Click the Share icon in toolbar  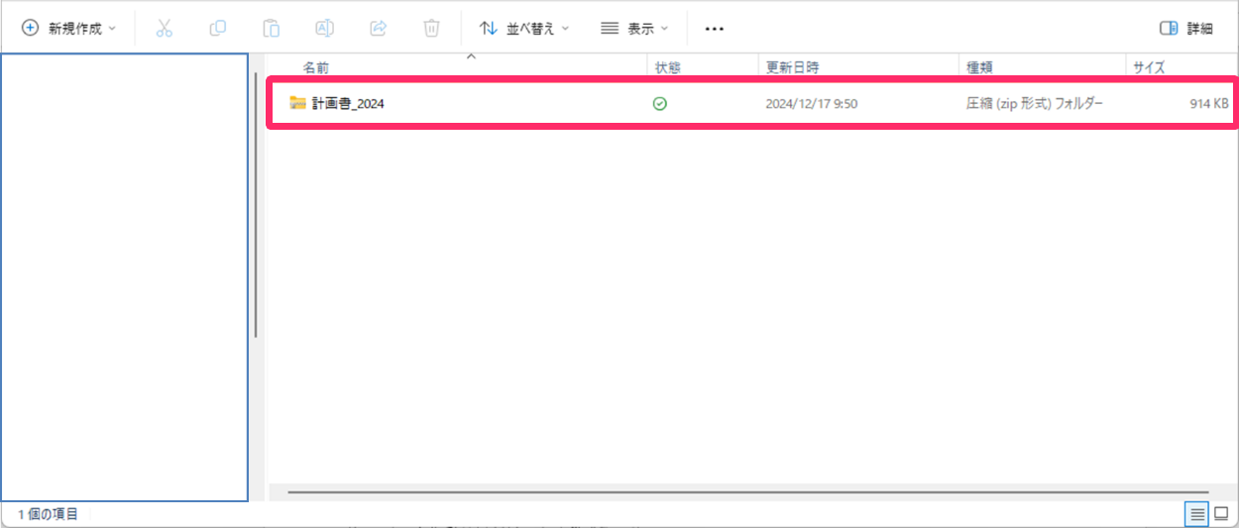coord(378,29)
